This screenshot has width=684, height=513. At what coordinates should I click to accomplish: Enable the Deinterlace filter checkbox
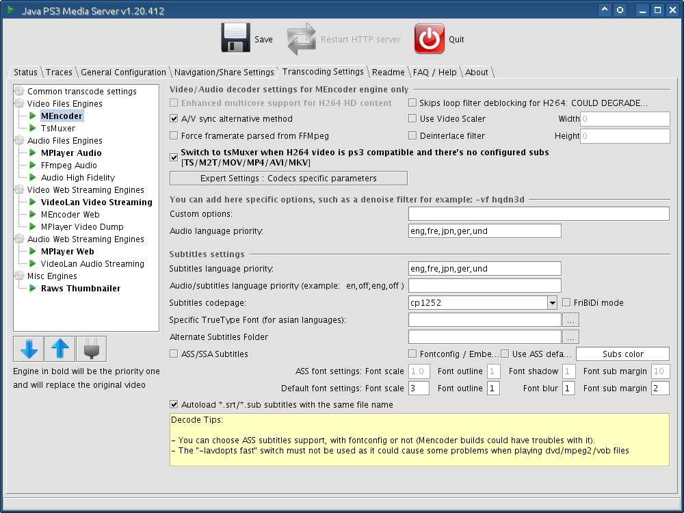pyautogui.click(x=412, y=135)
